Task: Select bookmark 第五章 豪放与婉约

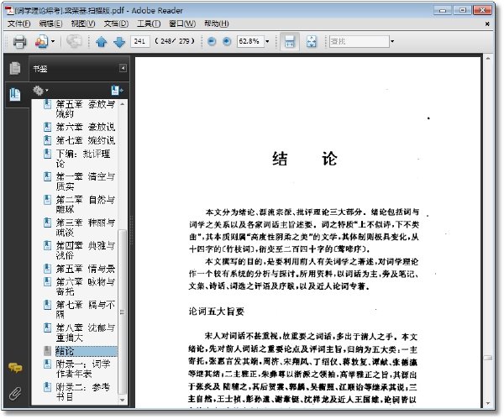Action: [85, 109]
